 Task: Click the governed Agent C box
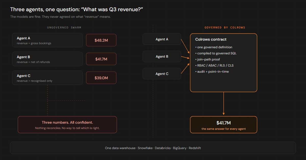pyautogui.click(x=162, y=74)
